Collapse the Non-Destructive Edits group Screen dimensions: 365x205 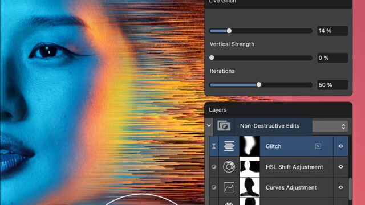click(x=209, y=126)
